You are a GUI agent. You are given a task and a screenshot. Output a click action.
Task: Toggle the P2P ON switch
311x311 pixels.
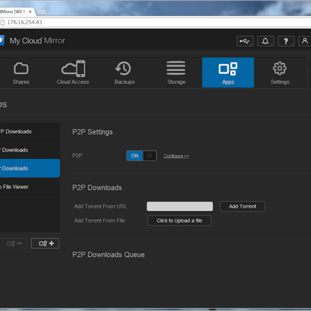(x=141, y=156)
